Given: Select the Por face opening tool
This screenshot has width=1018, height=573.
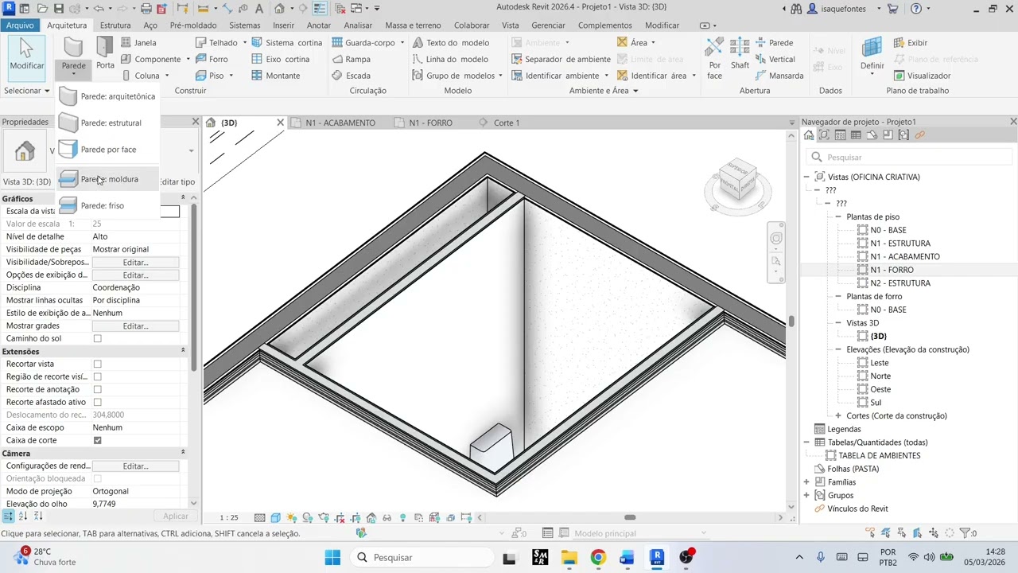Looking at the screenshot, I should pos(715,57).
